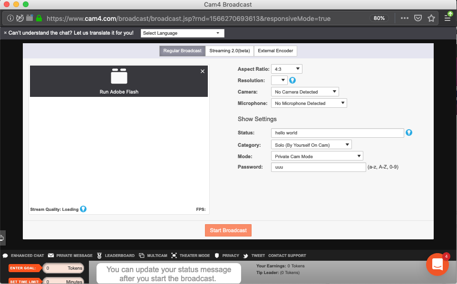Click the Status help lightbulb icon
This screenshot has width=457, height=284.
(408, 133)
